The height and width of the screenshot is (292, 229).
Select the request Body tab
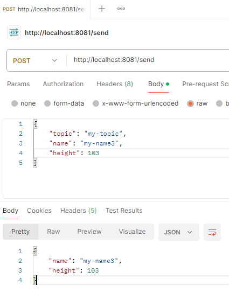158,84
